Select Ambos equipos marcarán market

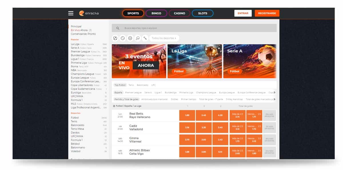tap(155, 99)
